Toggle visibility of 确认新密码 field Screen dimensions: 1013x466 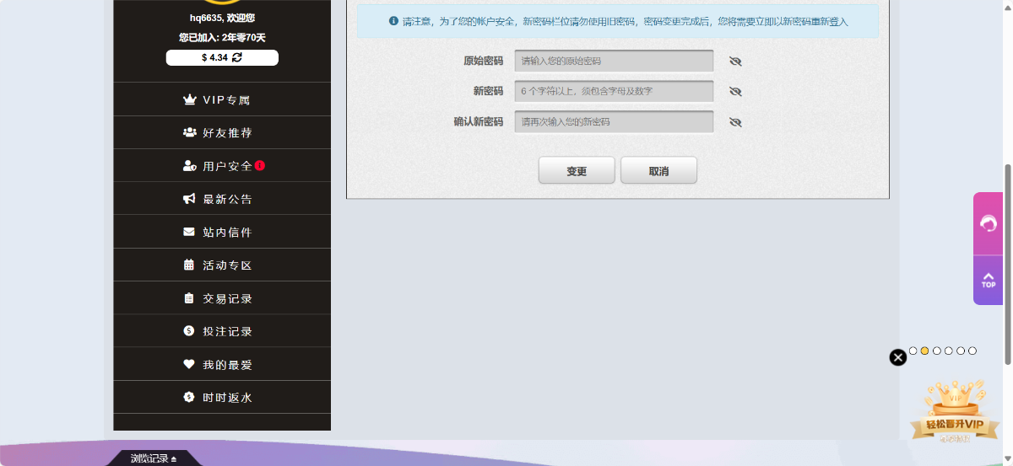coord(735,122)
